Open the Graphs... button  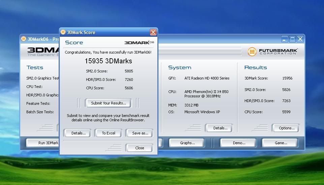[x=187, y=143]
